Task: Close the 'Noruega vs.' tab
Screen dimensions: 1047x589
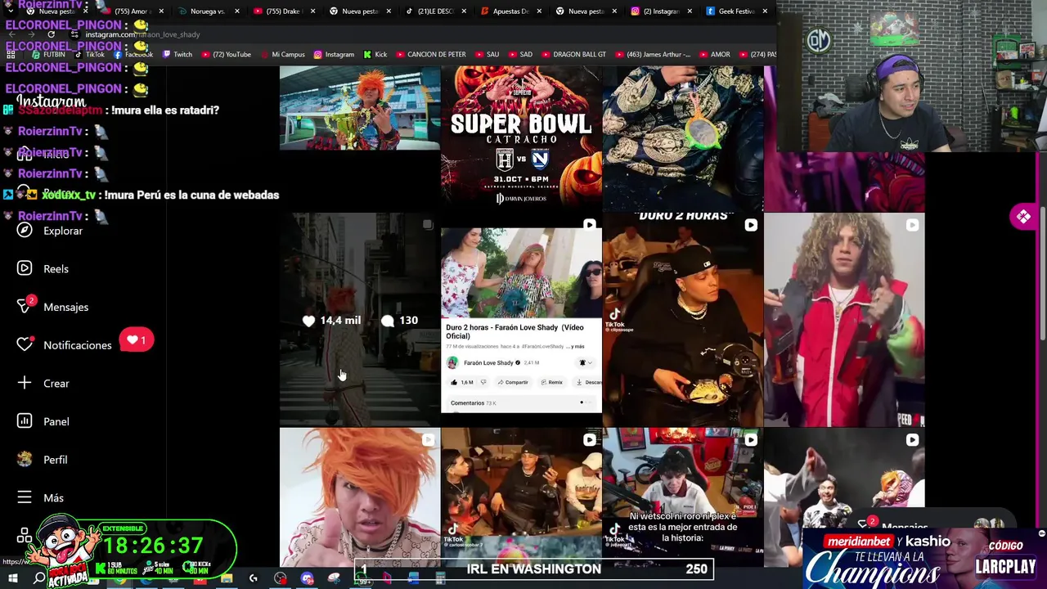Action: point(237,11)
